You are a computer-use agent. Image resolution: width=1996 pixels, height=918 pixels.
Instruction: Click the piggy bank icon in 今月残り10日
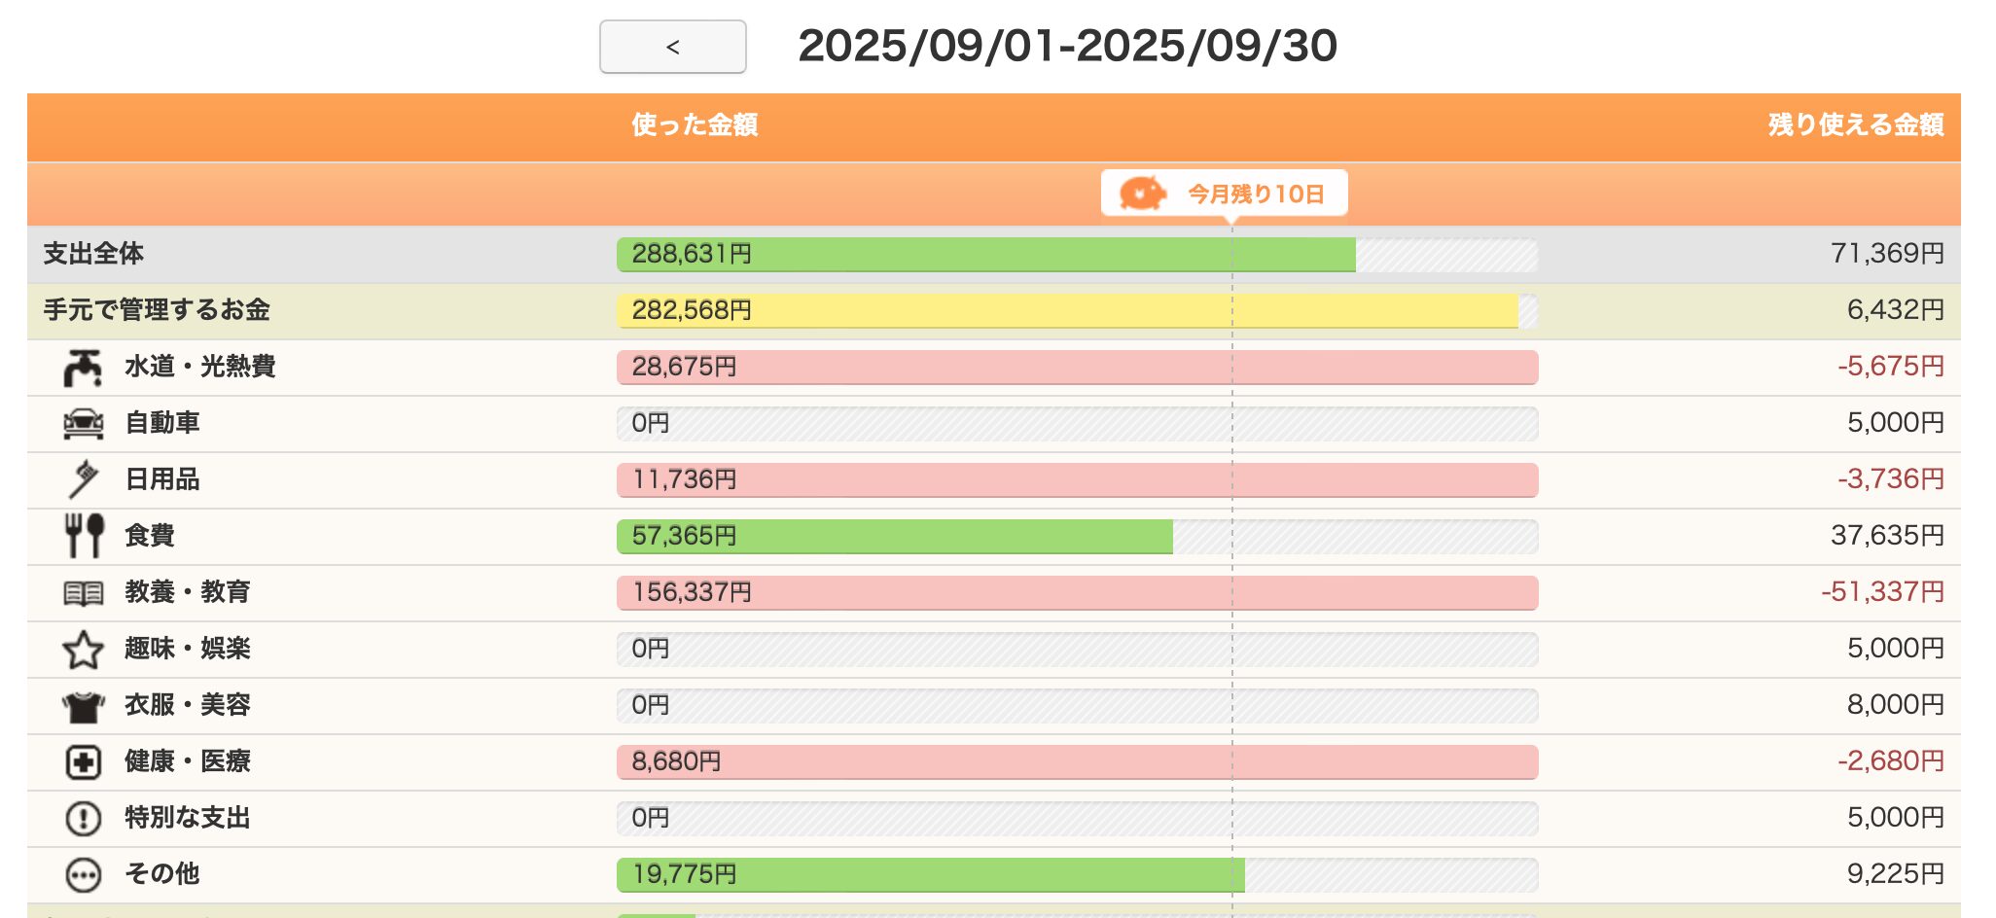tap(1142, 194)
